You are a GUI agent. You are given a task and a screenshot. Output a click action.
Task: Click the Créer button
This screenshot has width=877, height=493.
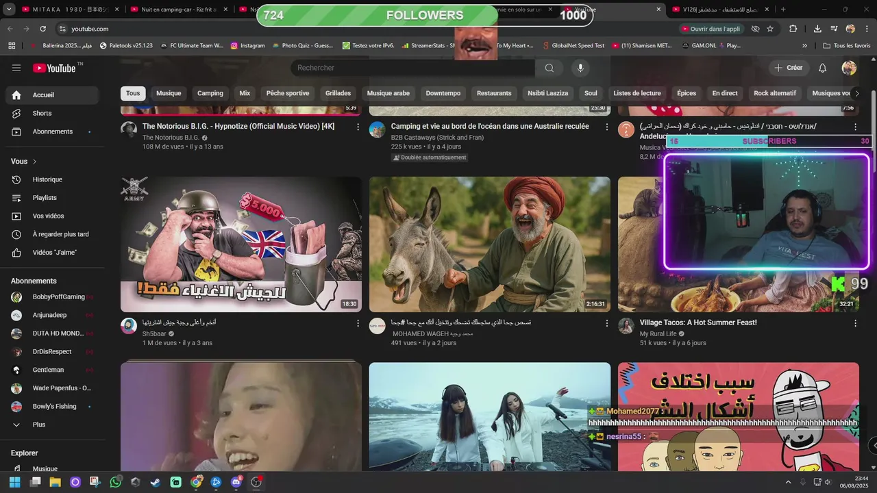(x=789, y=68)
